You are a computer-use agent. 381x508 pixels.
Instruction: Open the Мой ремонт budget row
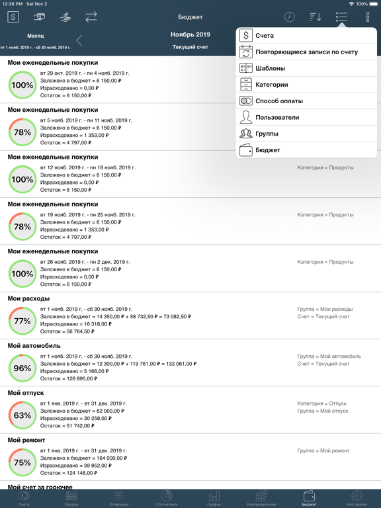[190, 457]
